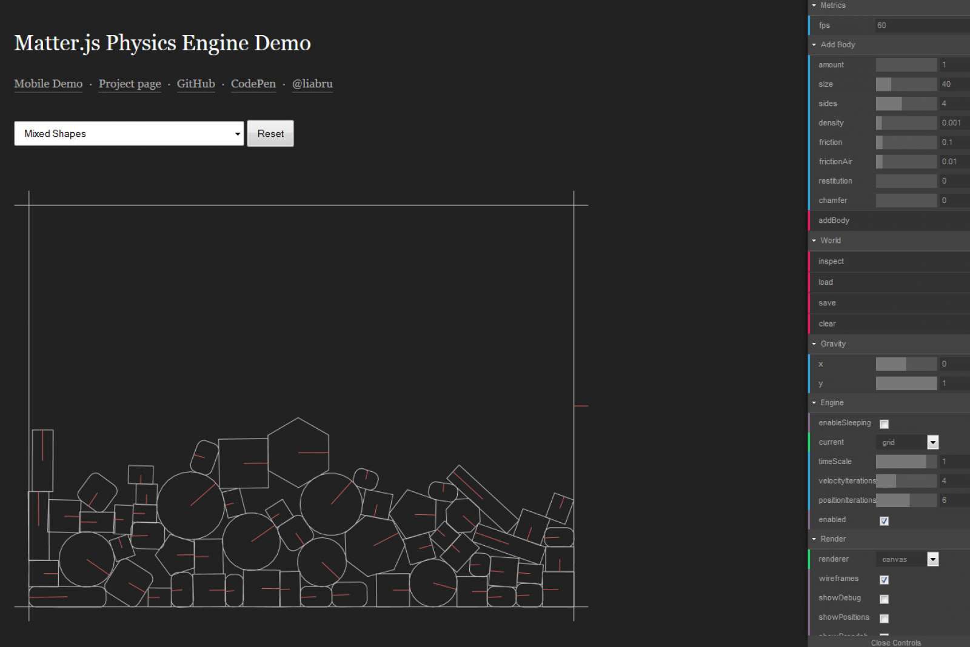
Task: Click Close Controls bar
Action: (889, 642)
